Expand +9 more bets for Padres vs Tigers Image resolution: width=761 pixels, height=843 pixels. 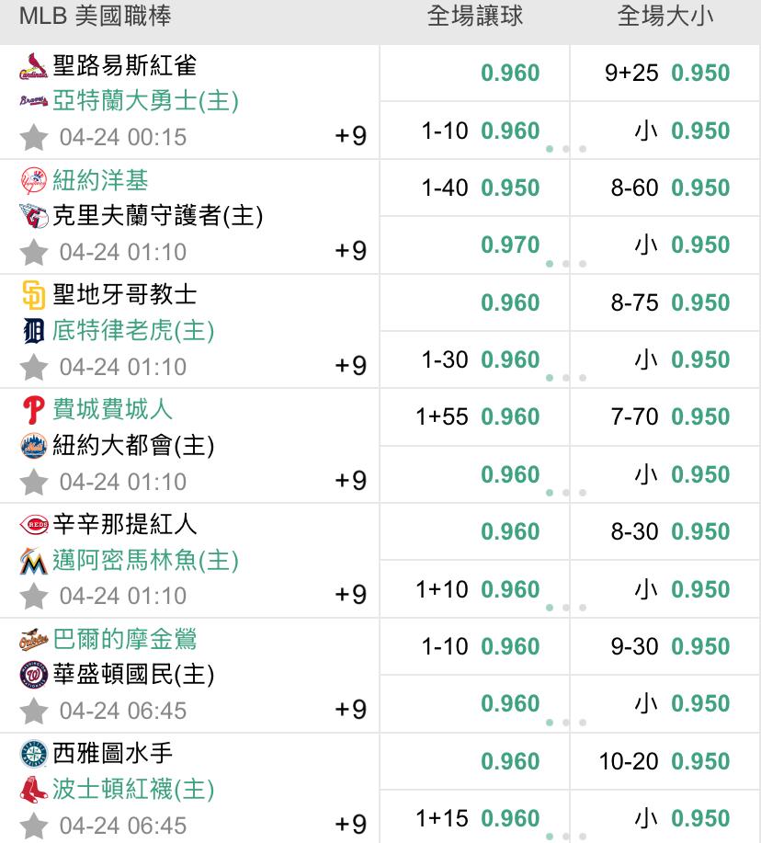point(350,366)
